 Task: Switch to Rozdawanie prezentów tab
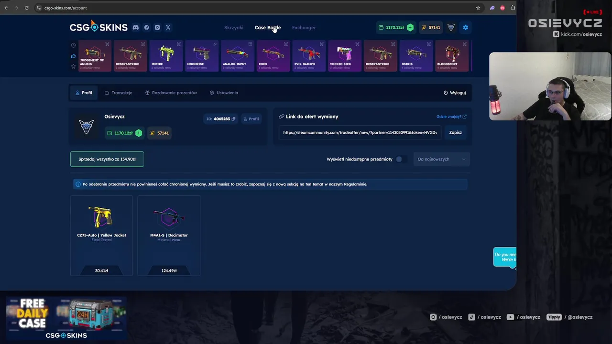click(171, 93)
